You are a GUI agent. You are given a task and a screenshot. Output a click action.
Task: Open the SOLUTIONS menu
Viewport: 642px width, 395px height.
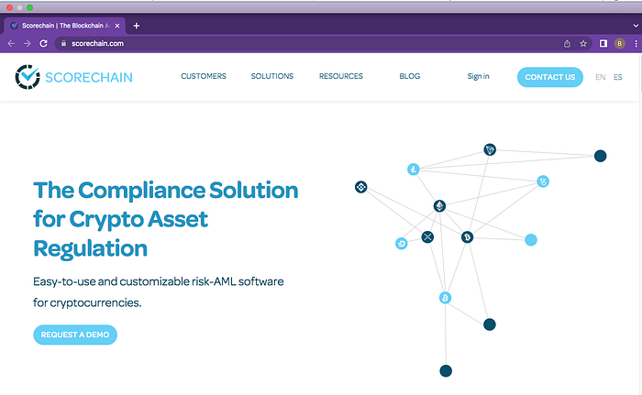pyautogui.click(x=272, y=76)
